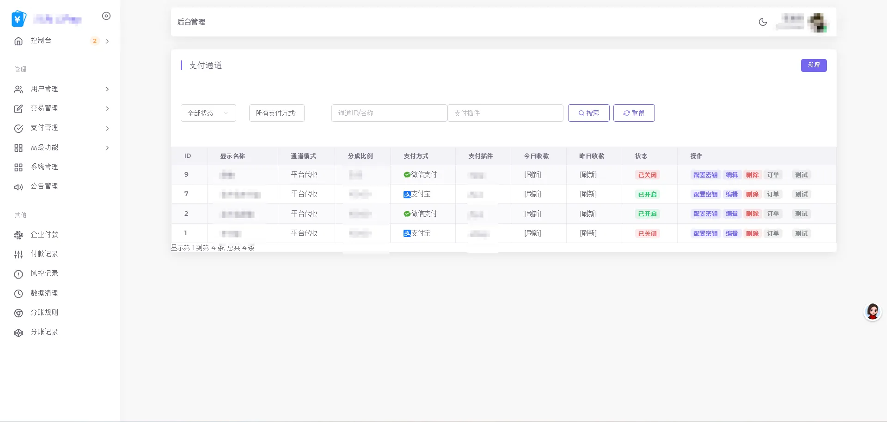Select 系统管理 from the sidebar

click(44, 167)
